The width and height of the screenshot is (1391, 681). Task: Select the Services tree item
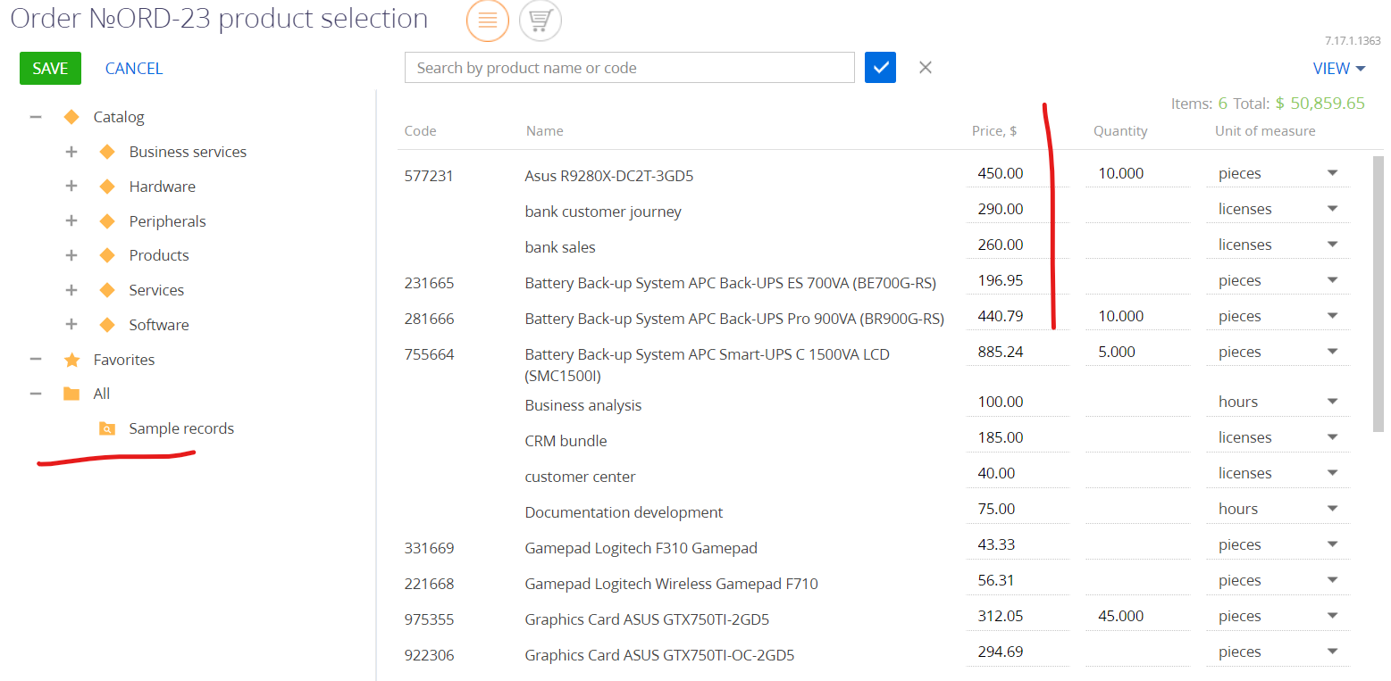tap(156, 290)
